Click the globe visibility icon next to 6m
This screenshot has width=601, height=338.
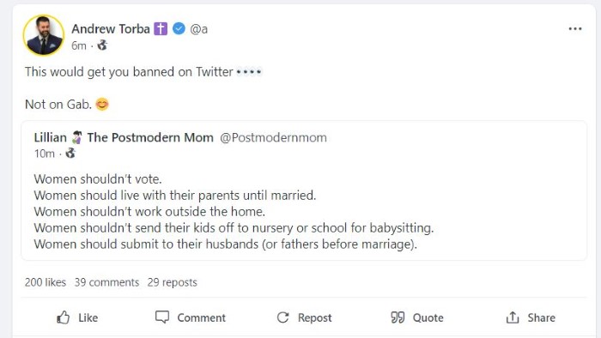click(102, 45)
